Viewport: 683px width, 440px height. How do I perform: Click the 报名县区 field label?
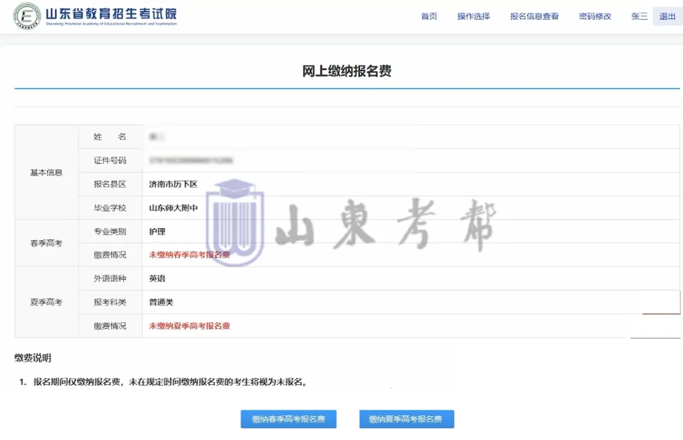[110, 184]
